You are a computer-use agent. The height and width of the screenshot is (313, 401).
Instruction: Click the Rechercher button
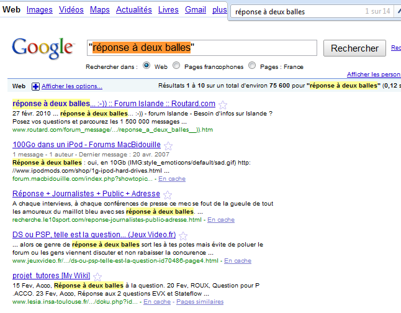[x=354, y=48]
